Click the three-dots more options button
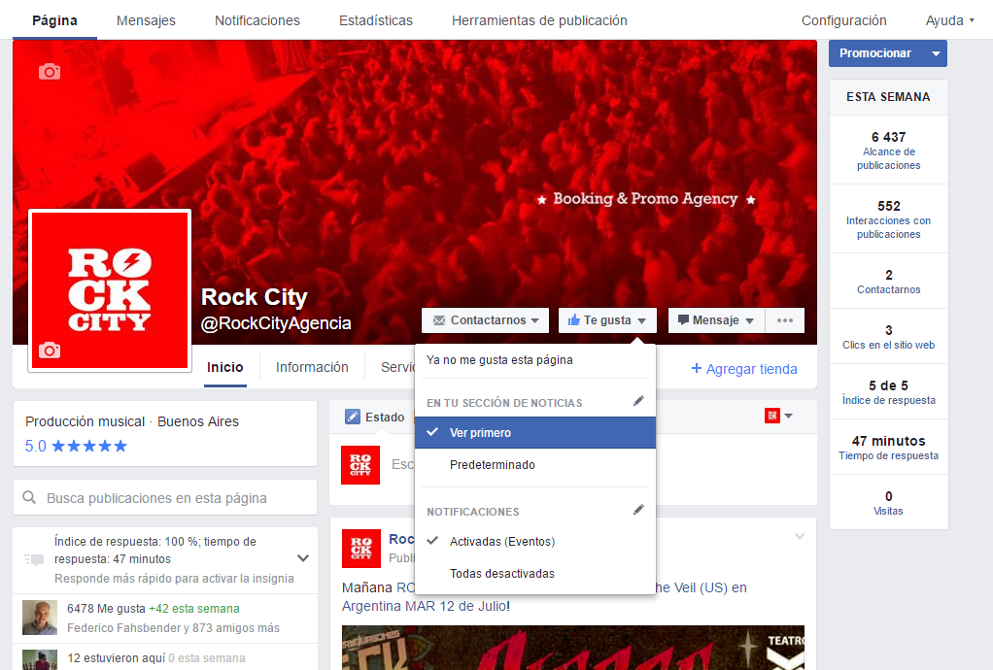The height and width of the screenshot is (670, 993). point(785,320)
